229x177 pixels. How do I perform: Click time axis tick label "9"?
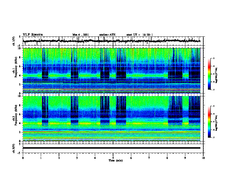click(x=185, y=158)
